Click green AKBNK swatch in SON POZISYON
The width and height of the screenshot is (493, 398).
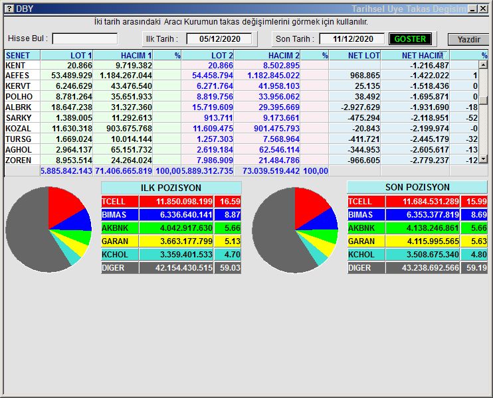(x=366, y=228)
